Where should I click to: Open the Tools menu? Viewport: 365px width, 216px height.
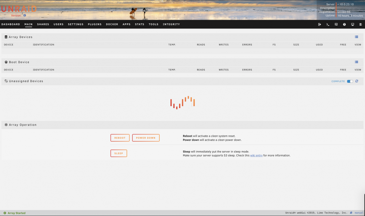click(x=154, y=24)
